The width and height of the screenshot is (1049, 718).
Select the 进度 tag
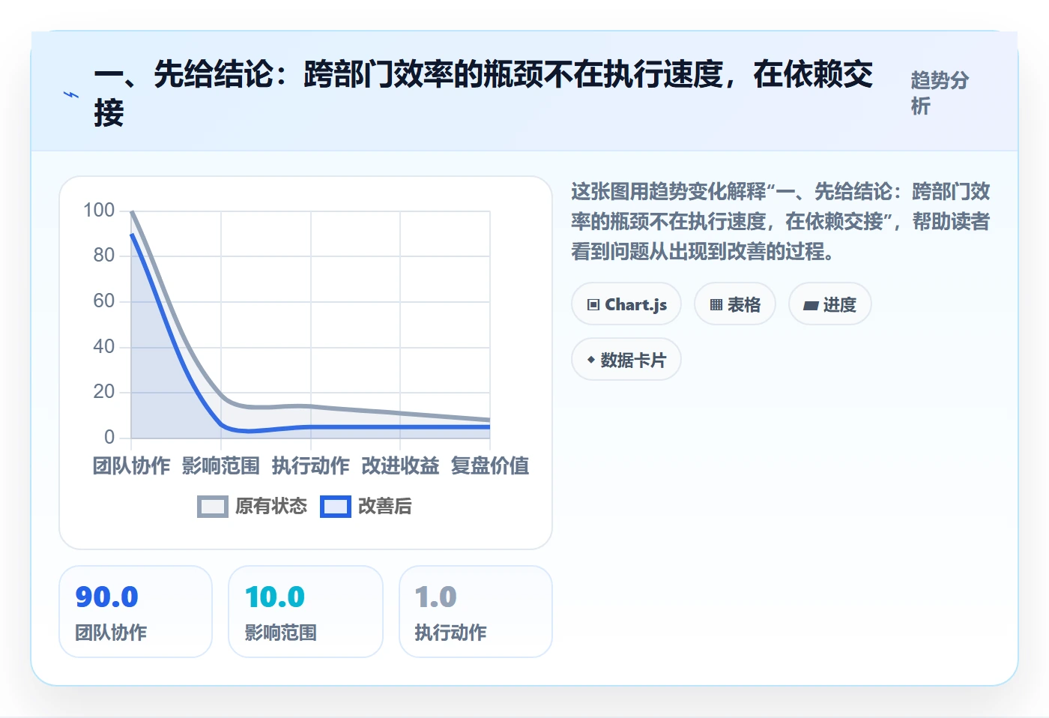point(830,304)
